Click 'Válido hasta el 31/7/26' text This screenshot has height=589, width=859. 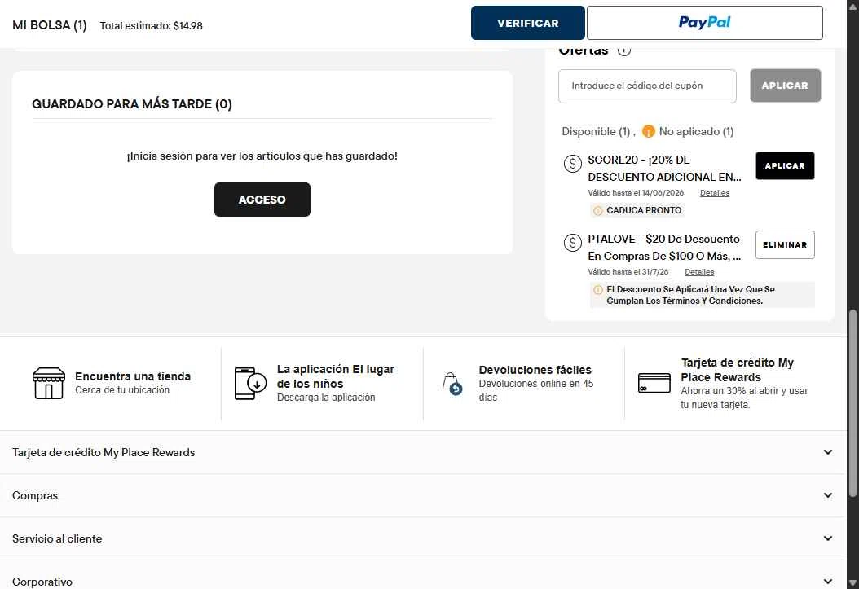[x=628, y=271]
